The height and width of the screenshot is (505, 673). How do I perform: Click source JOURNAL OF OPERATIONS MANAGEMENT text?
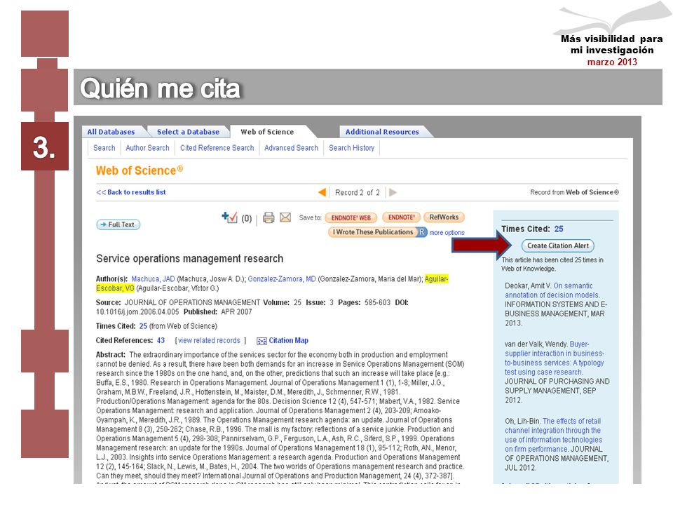coord(192,303)
